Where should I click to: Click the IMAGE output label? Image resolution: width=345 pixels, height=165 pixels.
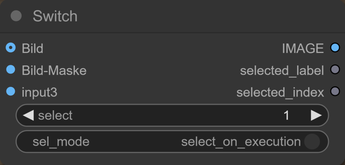(x=303, y=48)
